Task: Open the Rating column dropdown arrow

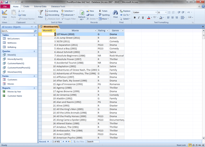Action: pos(107,30)
